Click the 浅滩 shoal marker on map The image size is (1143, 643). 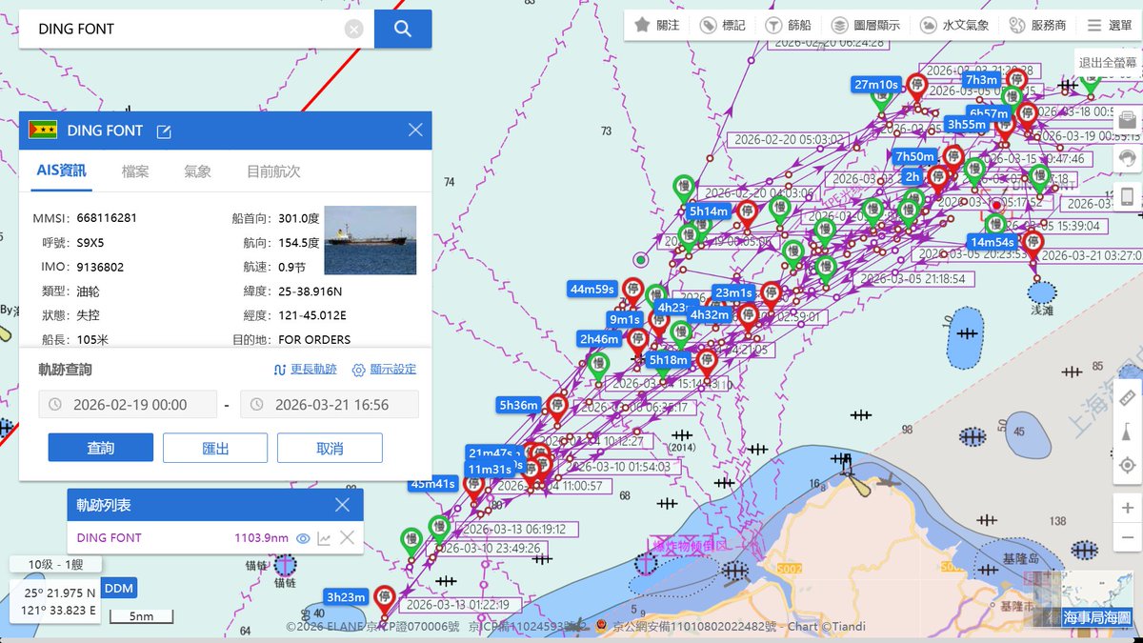[x=1042, y=295]
